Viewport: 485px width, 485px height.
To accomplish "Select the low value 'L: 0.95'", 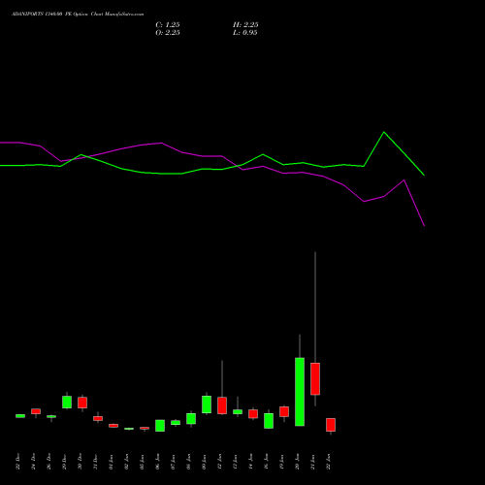I will click(x=245, y=33).
